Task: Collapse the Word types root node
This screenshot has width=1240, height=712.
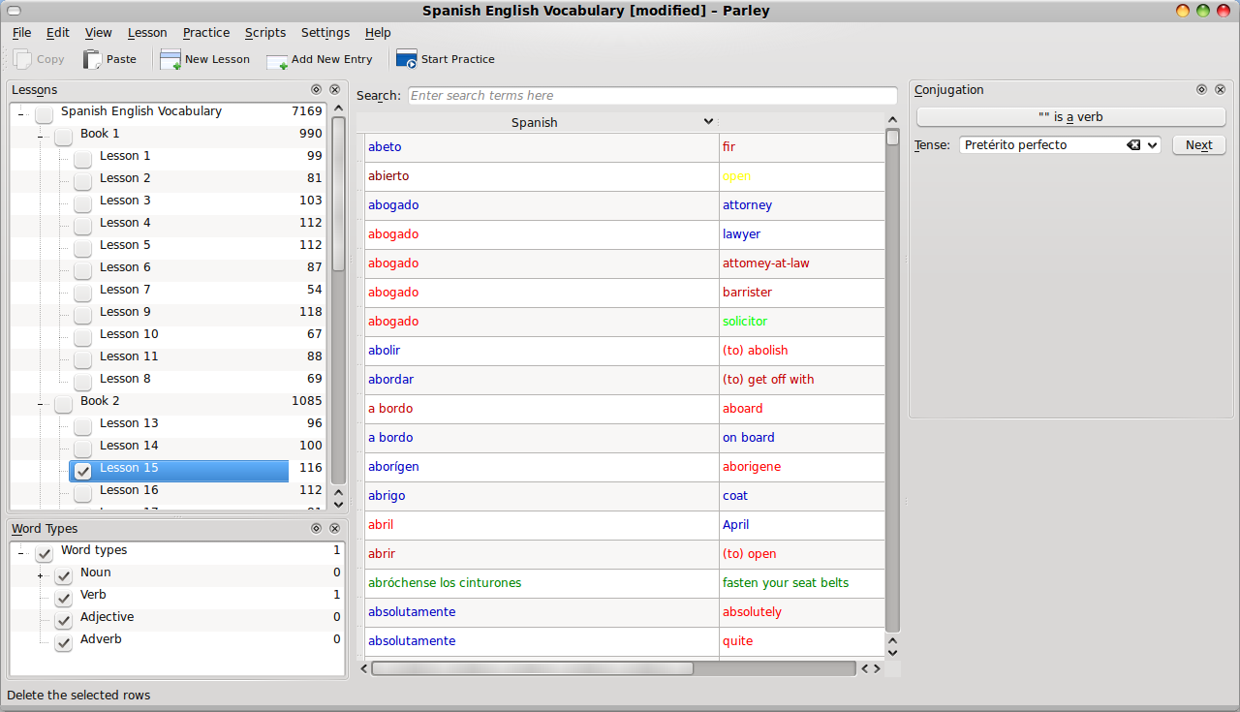Action: 20,553
